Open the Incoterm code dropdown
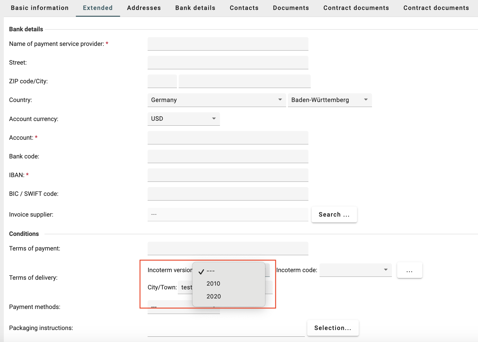Viewport: 478px width, 342px height. (x=355, y=270)
